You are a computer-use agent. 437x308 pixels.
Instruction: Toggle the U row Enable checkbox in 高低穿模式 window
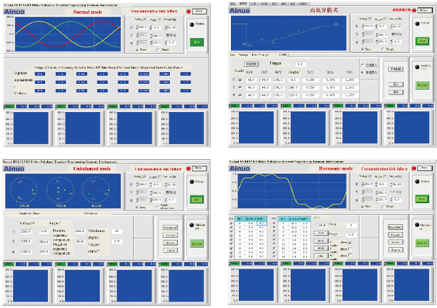240,79
